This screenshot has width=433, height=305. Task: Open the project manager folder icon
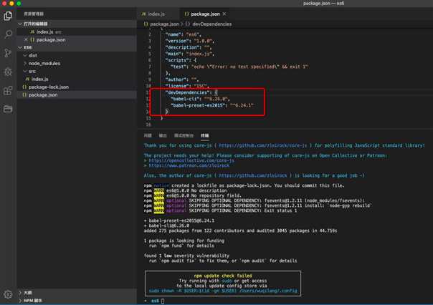click(8, 109)
